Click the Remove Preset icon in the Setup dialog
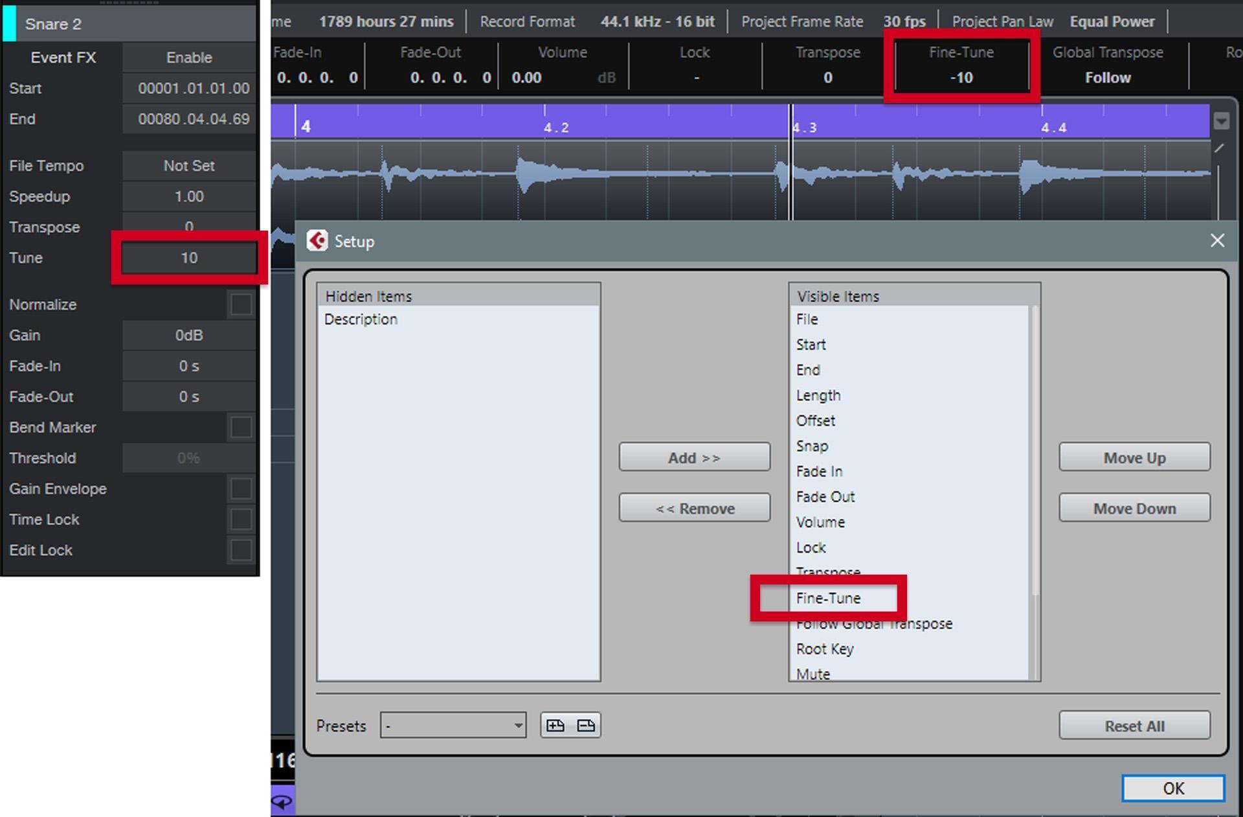This screenshot has height=817, width=1243. click(x=587, y=725)
